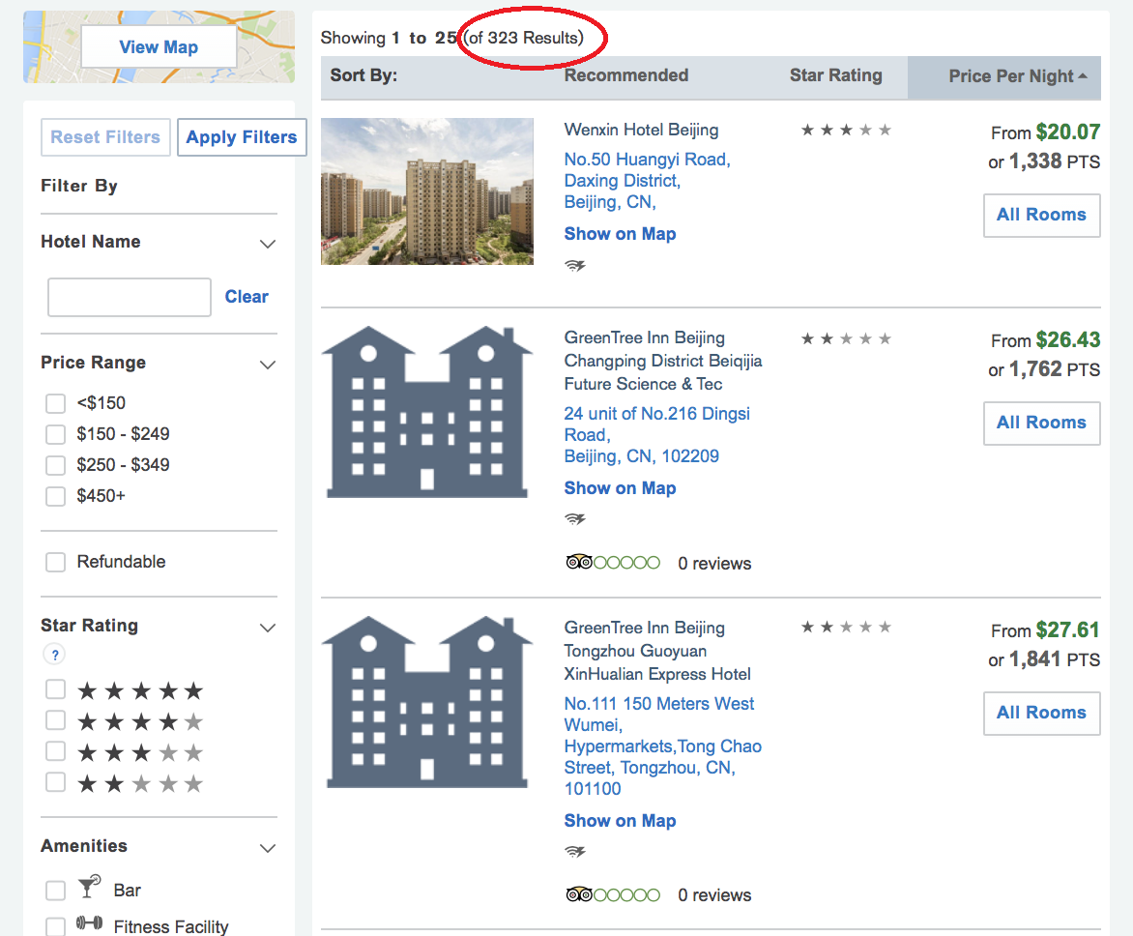1133x936 pixels.
Task: Collapse the Hotel Name filter section
Action: click(268, 244)
